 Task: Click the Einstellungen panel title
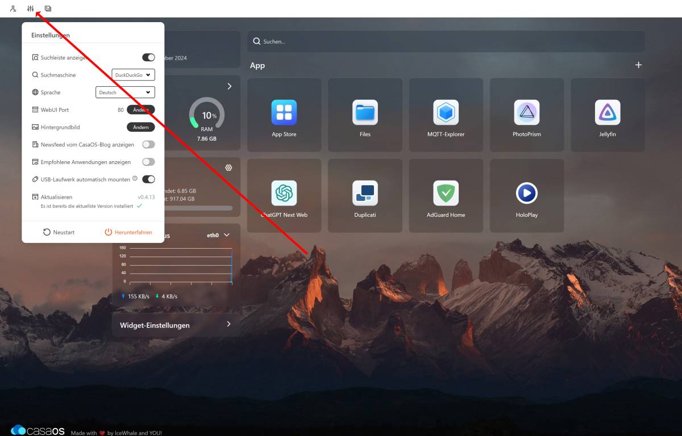(51, 35)
